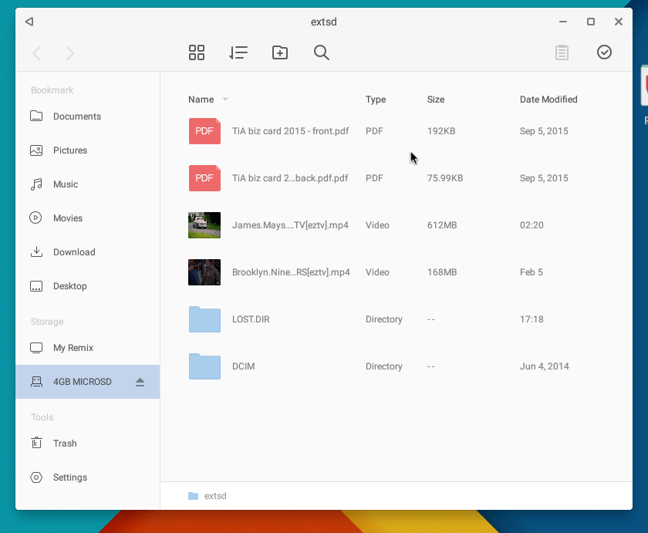Viewport: 648px width, 533px height.
Task: Sort files by Date Modified header
Action: 548,100
